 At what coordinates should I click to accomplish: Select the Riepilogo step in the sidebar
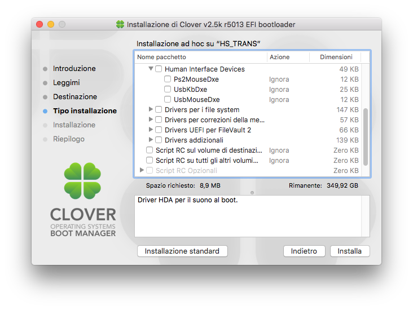[x=69, y=139]
